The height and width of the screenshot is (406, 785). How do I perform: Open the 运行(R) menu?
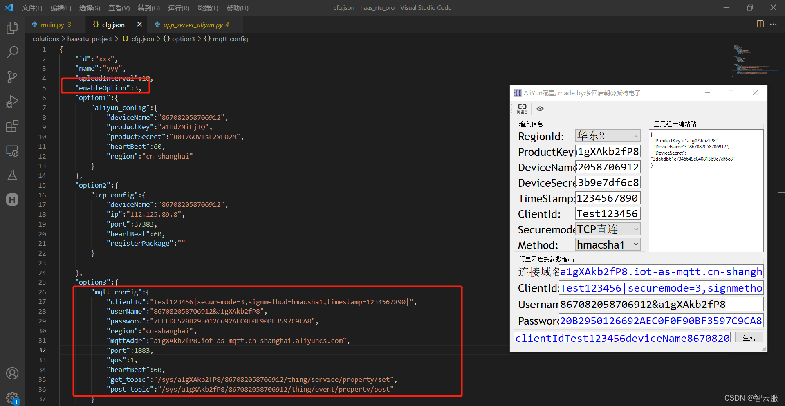click(x=179, y=8)
